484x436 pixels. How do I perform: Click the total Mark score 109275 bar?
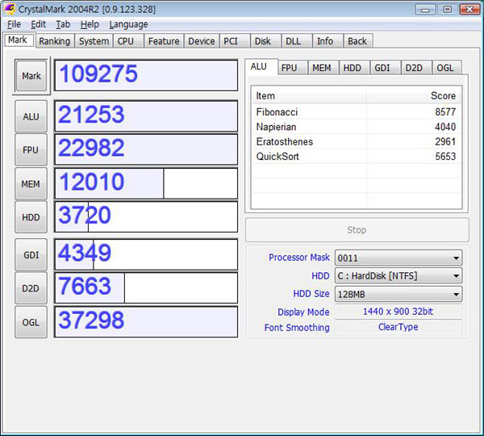pyautogui.click(x=146, y=75)
